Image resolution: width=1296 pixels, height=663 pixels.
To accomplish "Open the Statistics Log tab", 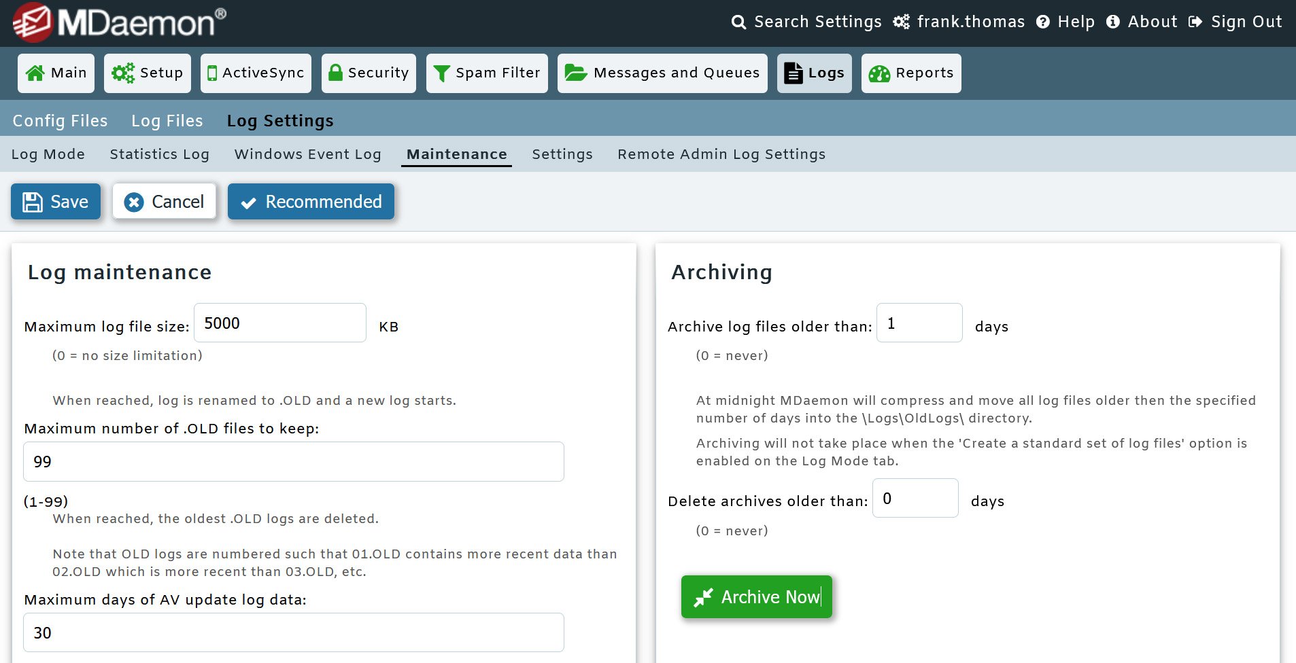I will [x=159, y=154].
